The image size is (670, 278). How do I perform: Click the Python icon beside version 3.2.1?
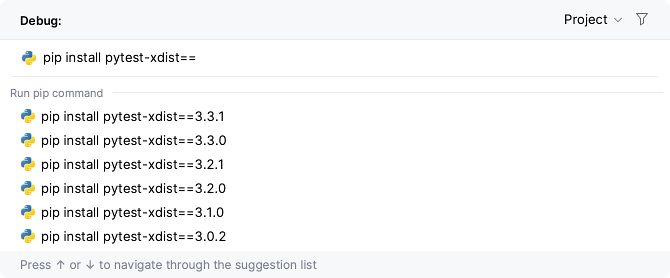tap(28, 164)
